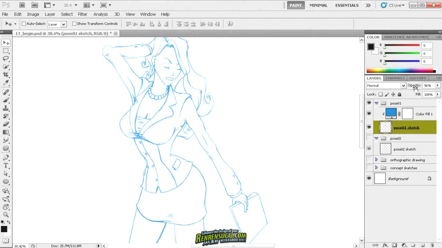Show the orthographic drawing group
The height and width of the screenshot is (248, 442).
click(x=369, y=160)
